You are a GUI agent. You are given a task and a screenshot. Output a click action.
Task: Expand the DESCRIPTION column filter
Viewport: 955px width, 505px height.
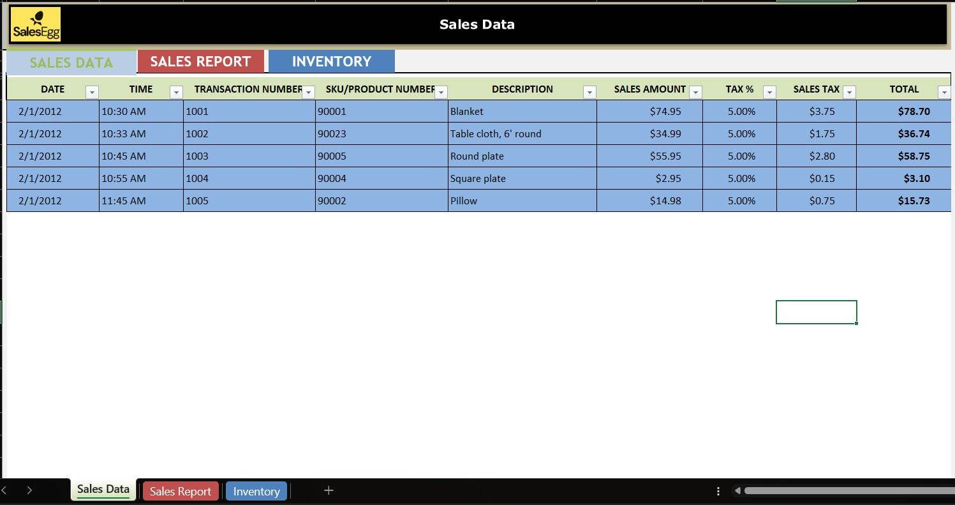click(589, 93)
